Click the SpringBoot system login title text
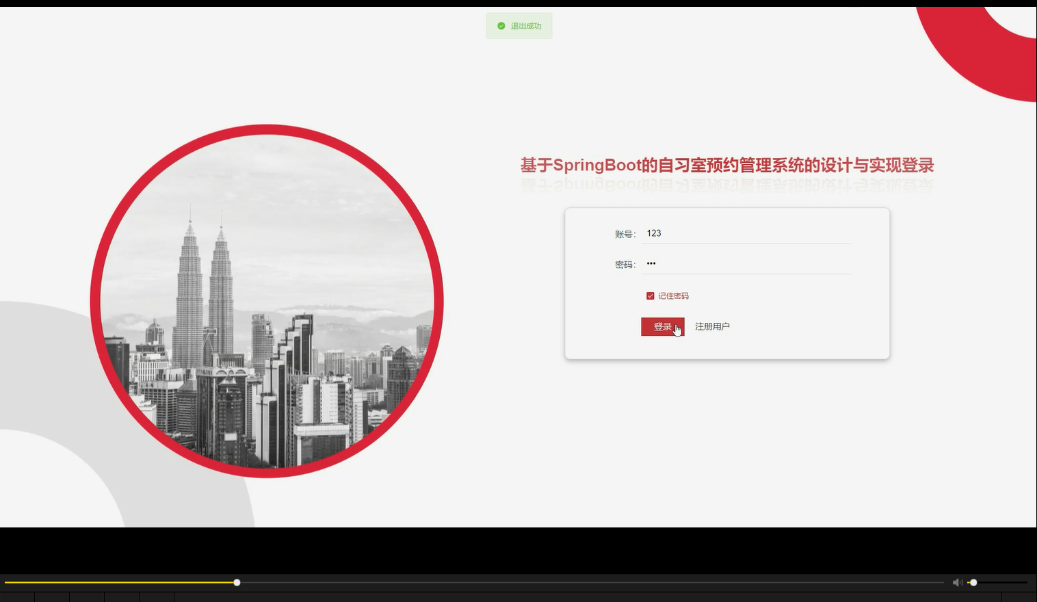 coord(727,166)
